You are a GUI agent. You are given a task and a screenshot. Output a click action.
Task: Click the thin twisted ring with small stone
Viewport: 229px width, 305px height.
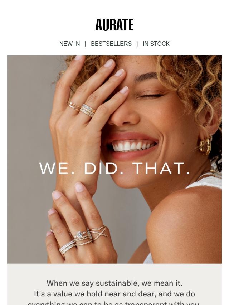(x=74, y=106)
